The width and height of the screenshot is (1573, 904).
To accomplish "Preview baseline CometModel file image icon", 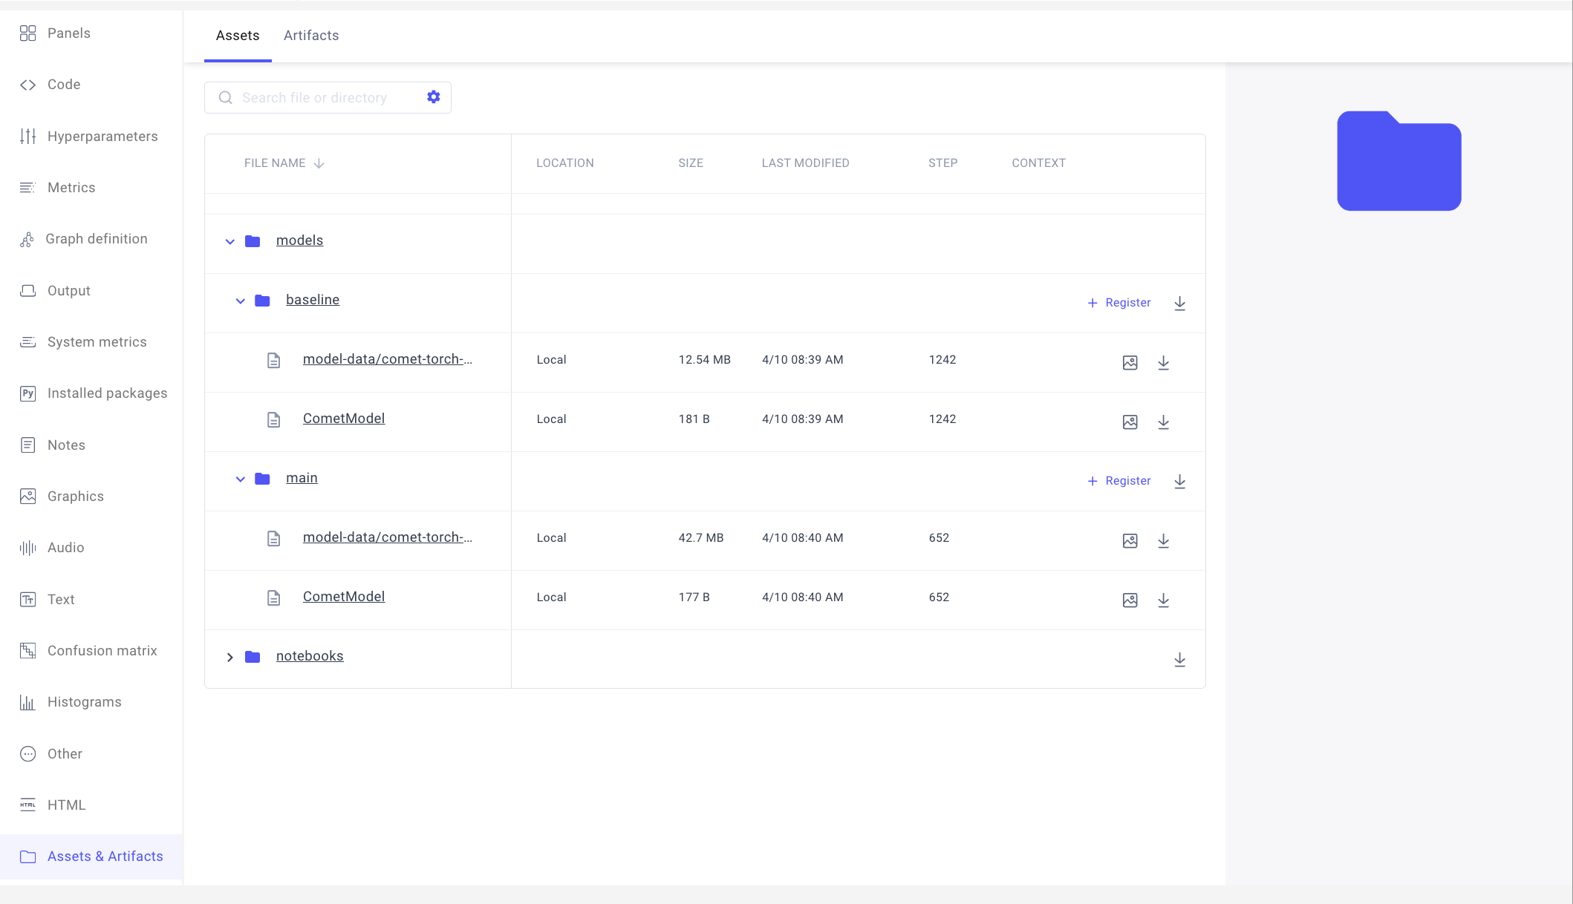I will point(1130,422).
